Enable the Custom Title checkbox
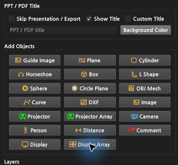The height and width of the screenshot is (165, 178). point(128,18)
